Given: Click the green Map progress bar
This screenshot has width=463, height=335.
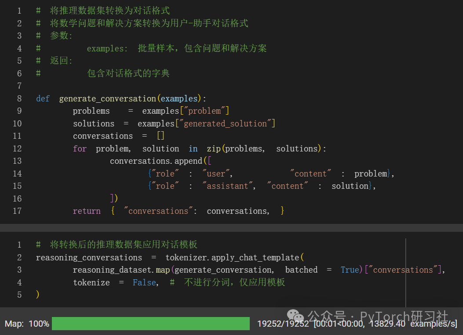Looking at the screenshot, I should (151, 324).
